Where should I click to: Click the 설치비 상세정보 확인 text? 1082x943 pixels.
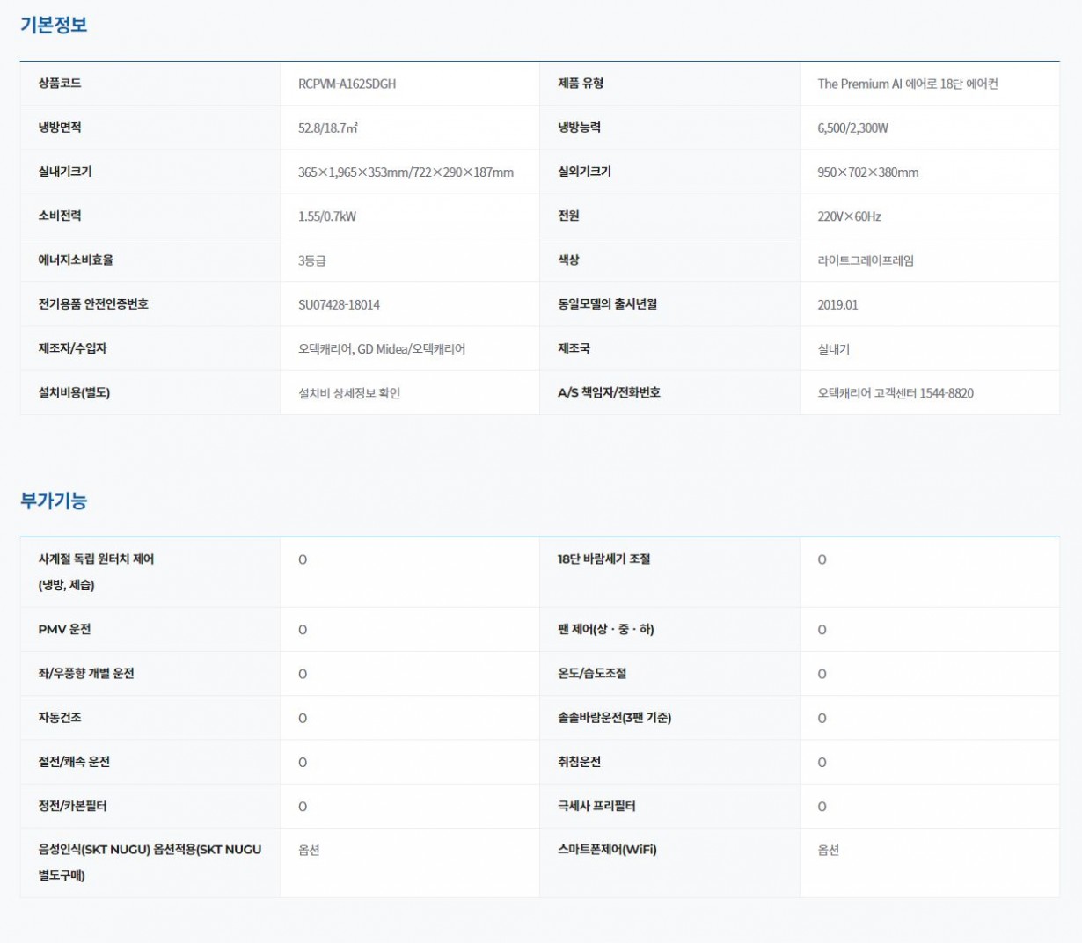coord(349,393)
